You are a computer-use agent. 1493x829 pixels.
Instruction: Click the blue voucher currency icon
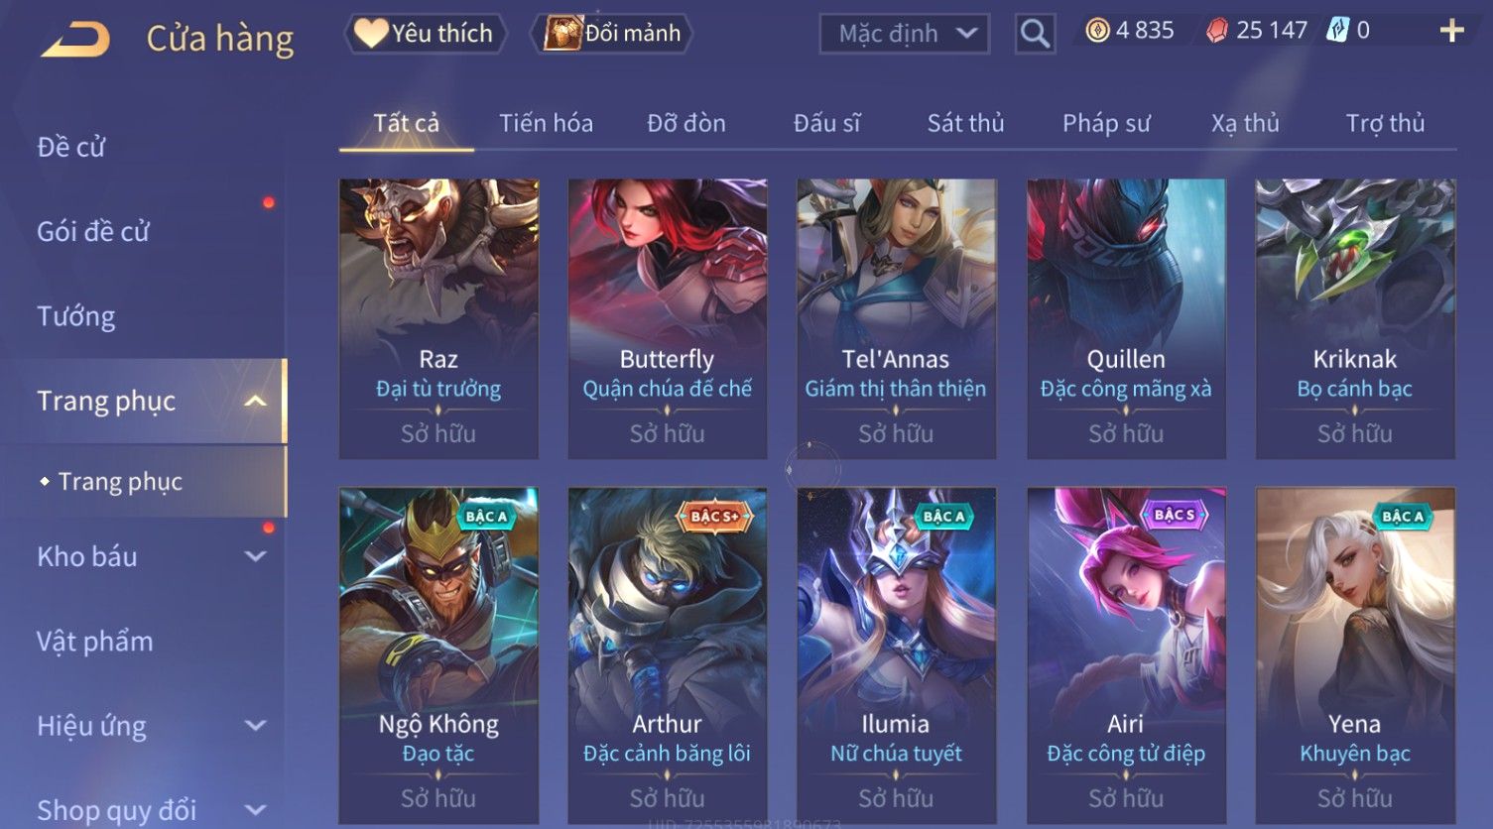coord(1337,31)
